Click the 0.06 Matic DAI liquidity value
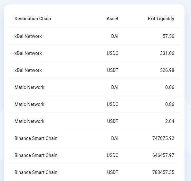191x181 pixels. [x=170, y=87]
